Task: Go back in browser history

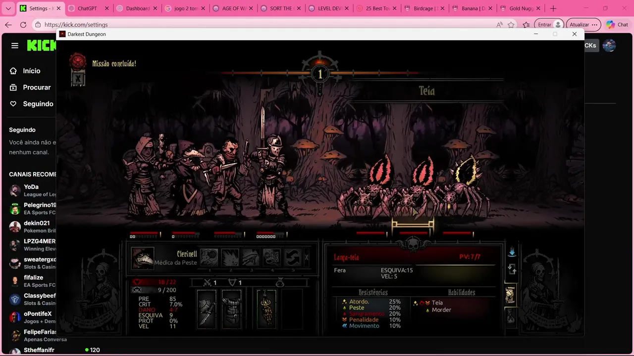Action: (8, 25)
